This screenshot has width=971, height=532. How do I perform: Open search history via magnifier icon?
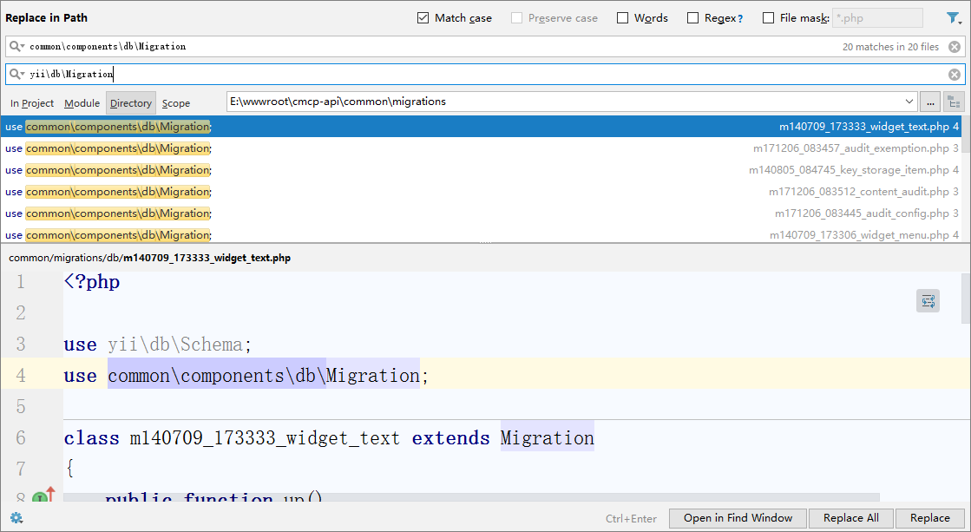click(16, 47)
